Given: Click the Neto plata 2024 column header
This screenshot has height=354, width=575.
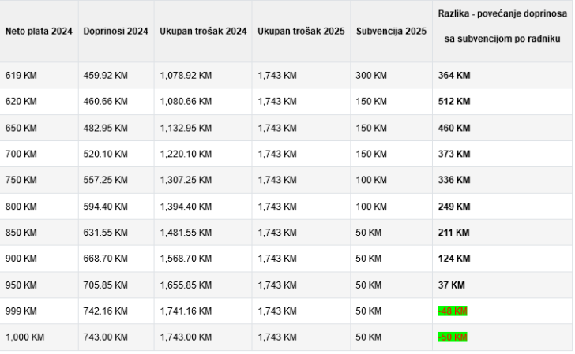Looking at the screenshot, I should [x=39, y=31].
